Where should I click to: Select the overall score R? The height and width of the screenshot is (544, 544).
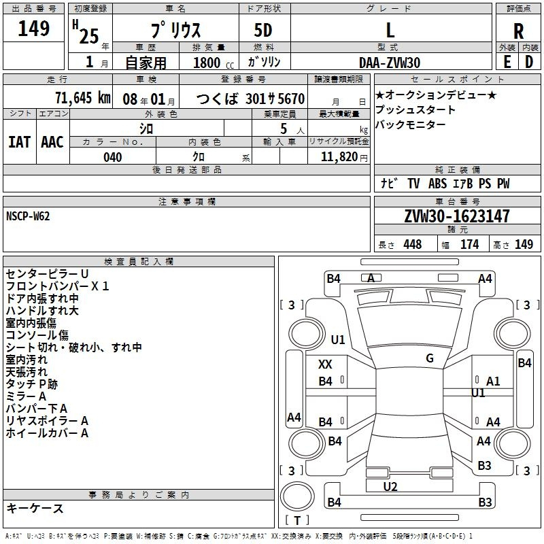[x=518, y=31]
